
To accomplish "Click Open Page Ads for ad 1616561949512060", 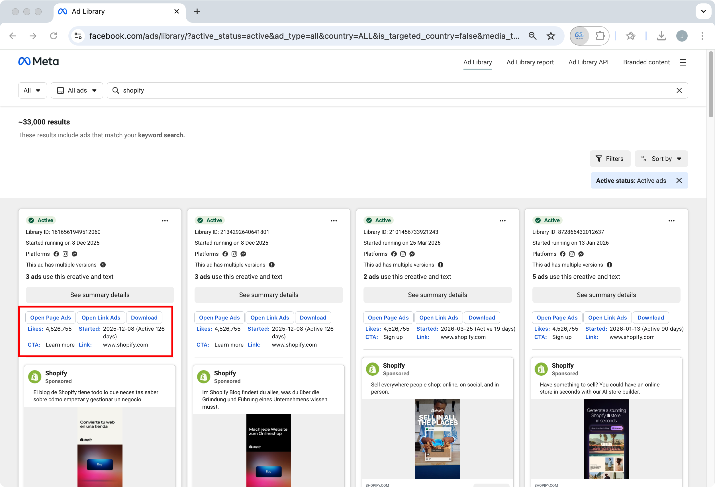I will point(50,318).
